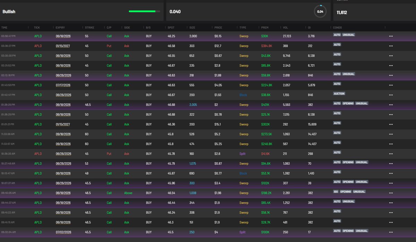Click the 0.04 circular ratio gauge
Image resolution: width=416 pixels, height=242 pixels.
[x=320, y=11]
